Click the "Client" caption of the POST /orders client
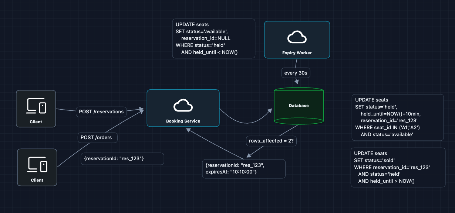455x213 pixels. 37,180
